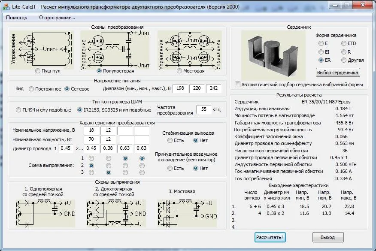Click primary wire diameter field 1
The width and height of the screenshot is (376, 251).
click(66, 148)
